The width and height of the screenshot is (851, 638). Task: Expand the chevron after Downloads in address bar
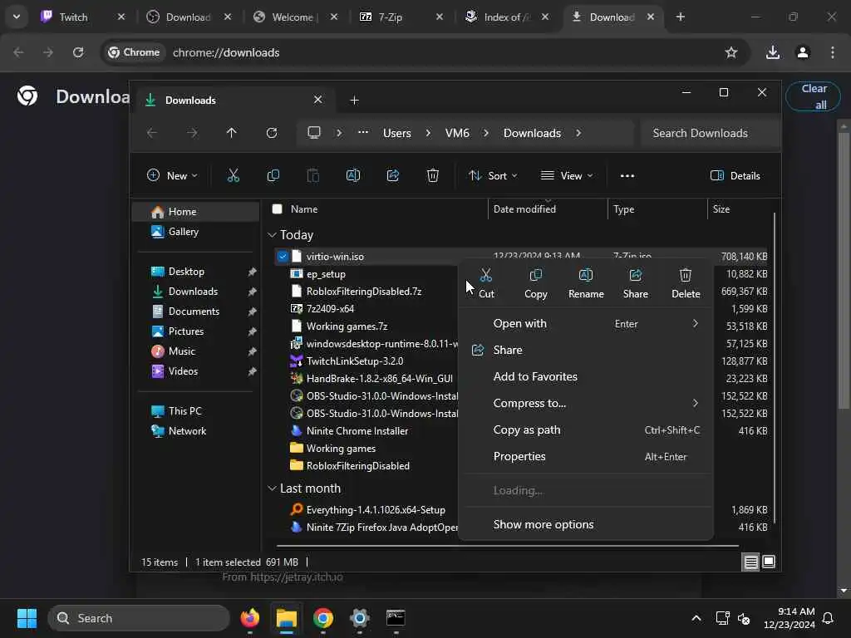pyautogui.click(x=578, y=133)
